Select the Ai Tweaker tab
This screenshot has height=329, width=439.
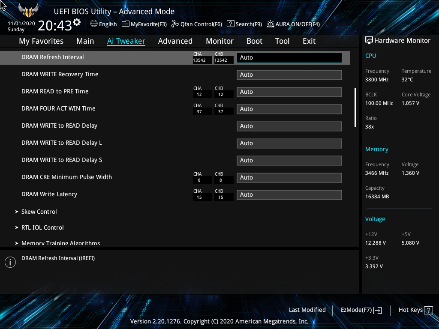pyautogui.click(x=126, y=41)
